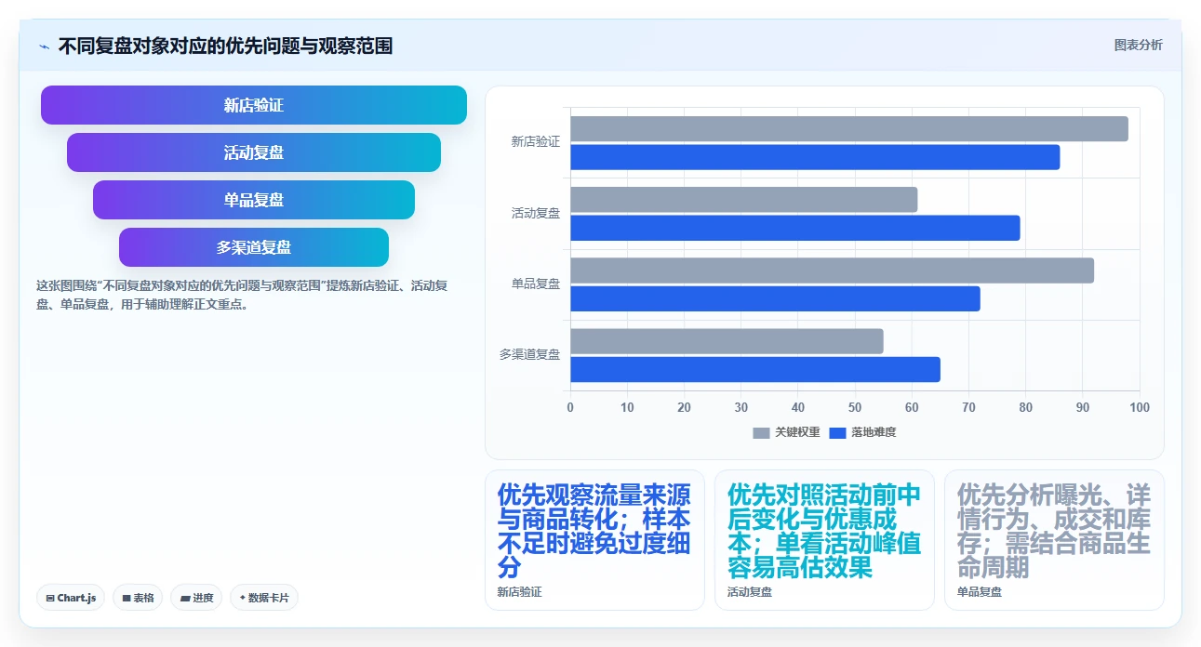The width and height of the screenshot is (1201, 647).
Task: Select the 新店验证 funnel stage
Action: click(x=254, y=105)
